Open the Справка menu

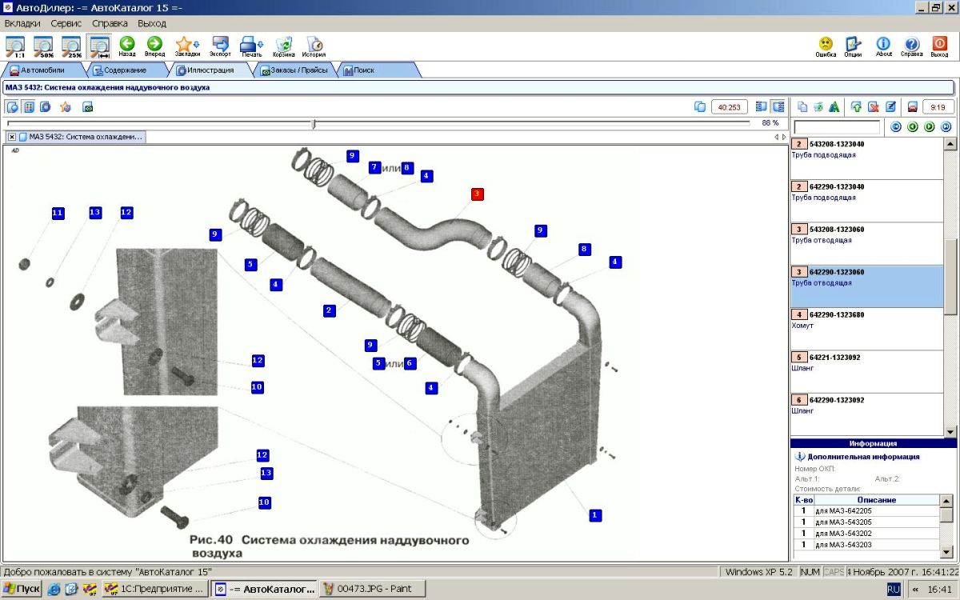(110, 23)
